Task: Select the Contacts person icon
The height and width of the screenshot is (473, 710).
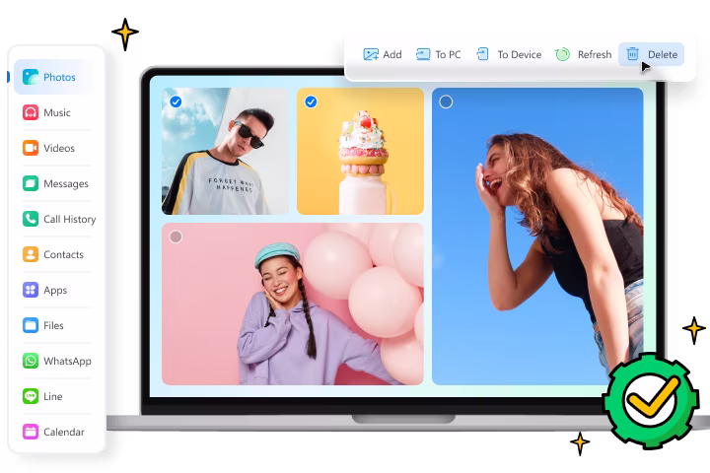Action: [x=31, y=254]
